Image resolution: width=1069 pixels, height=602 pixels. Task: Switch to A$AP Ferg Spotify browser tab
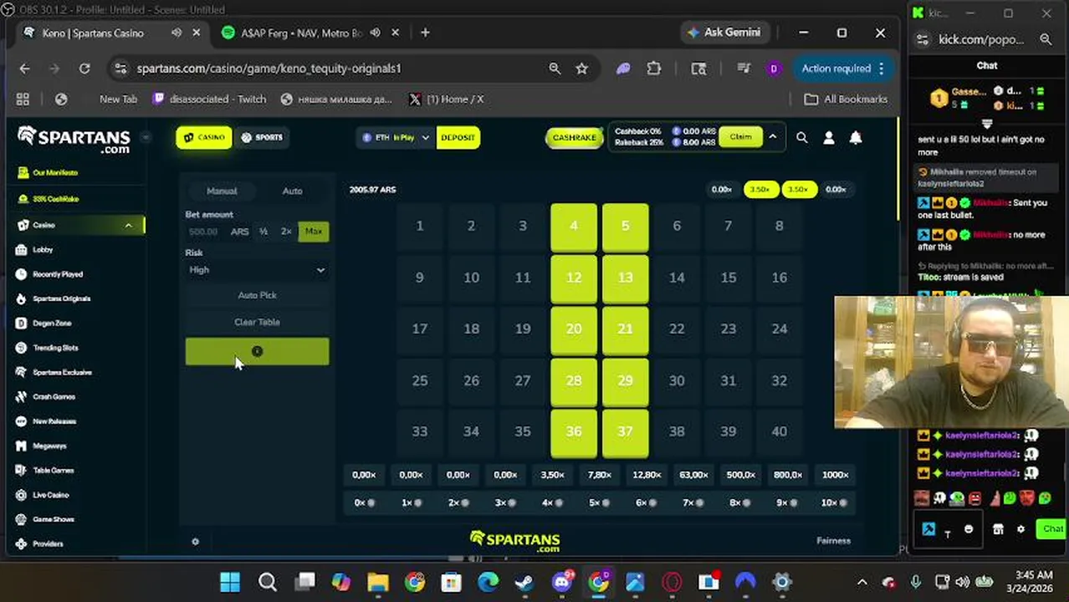pyautogui.click(x=301, y=33)
